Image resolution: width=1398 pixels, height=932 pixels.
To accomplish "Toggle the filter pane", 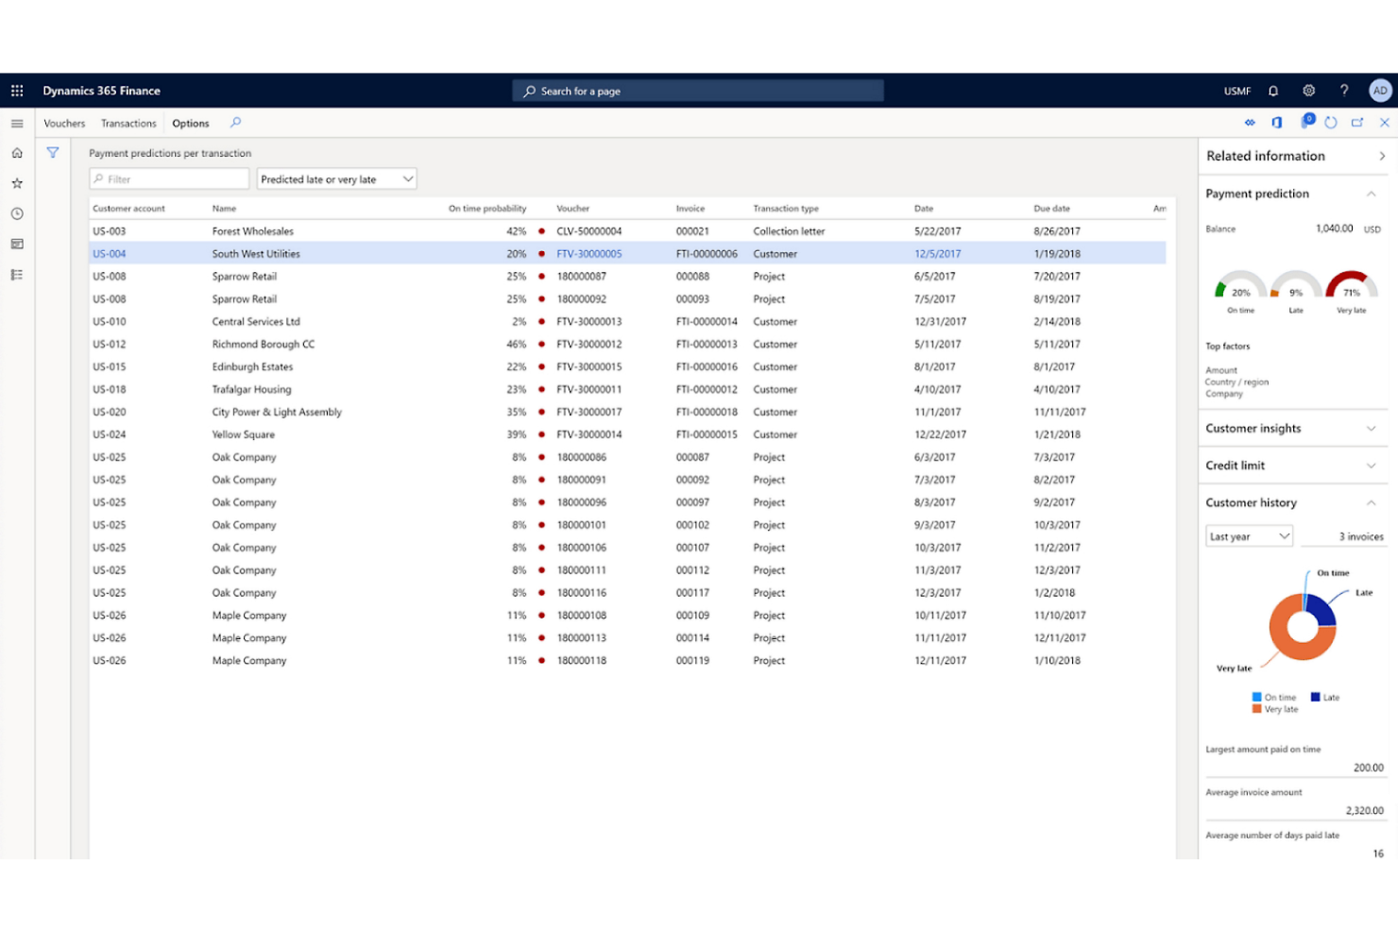I will coord(53,152).
